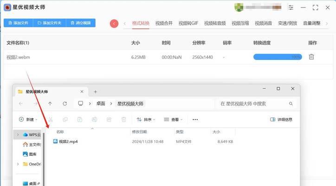
Task: Select WPS云 in the navigation pane
Action: pyautogui.click(x=32, y=135)
